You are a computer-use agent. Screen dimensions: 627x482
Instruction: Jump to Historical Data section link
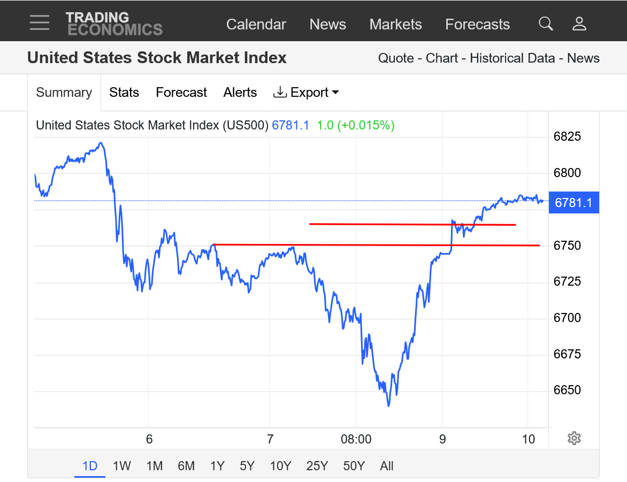point(512,58)
